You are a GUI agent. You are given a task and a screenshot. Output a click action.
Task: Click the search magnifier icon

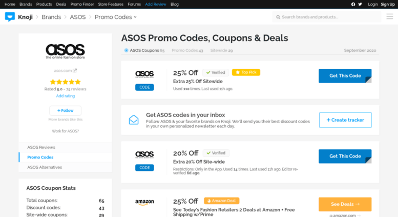278,17
